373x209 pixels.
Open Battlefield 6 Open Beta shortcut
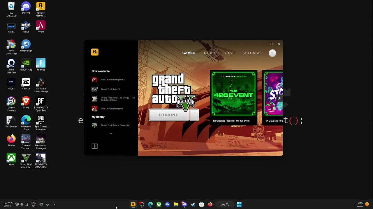tap(41, 104)
